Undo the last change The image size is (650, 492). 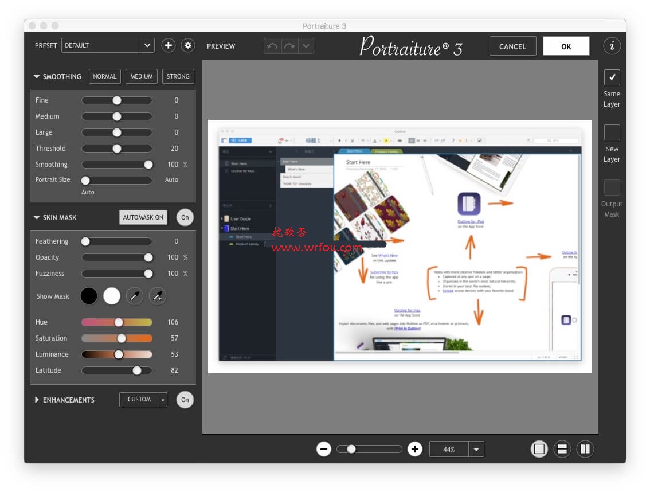click(x=272, y=46)
